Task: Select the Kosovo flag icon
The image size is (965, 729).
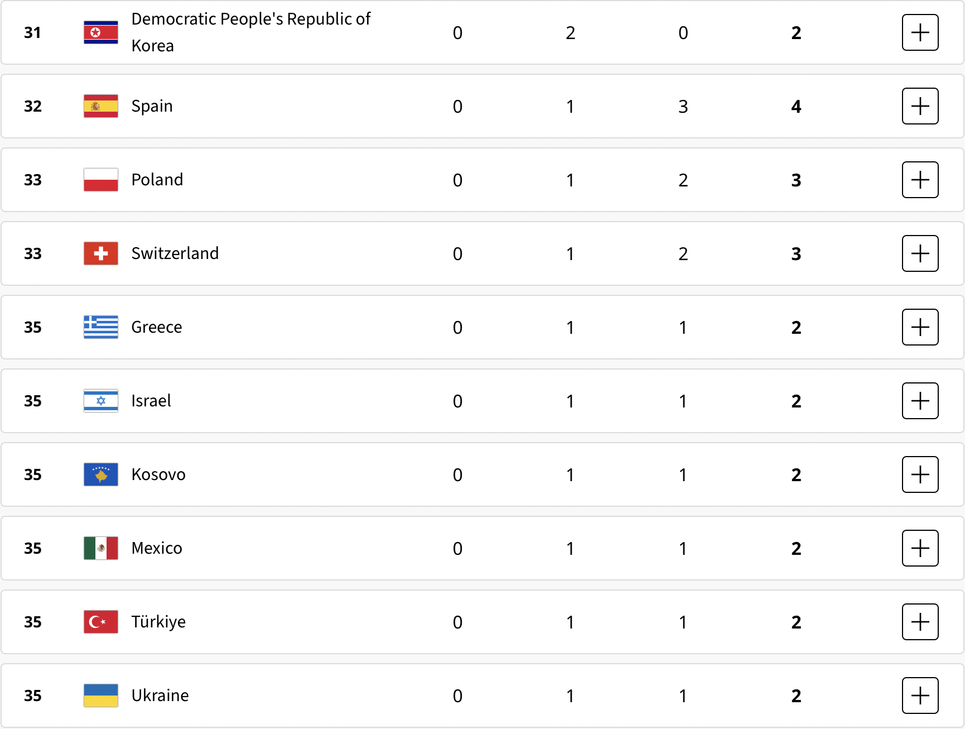Action: (x=101, y=474)
